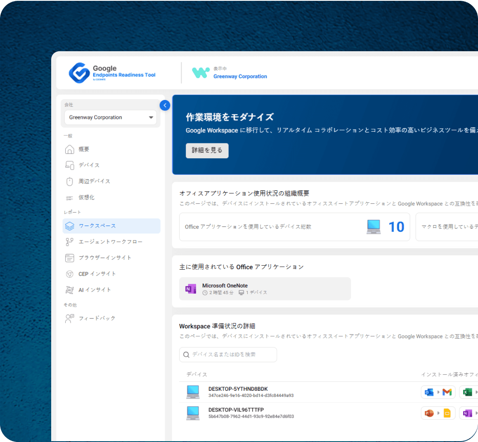This screenshot has width=478, height=442.
Task: Click the Microsoft OneNote app icon
Action: [191, 289]
